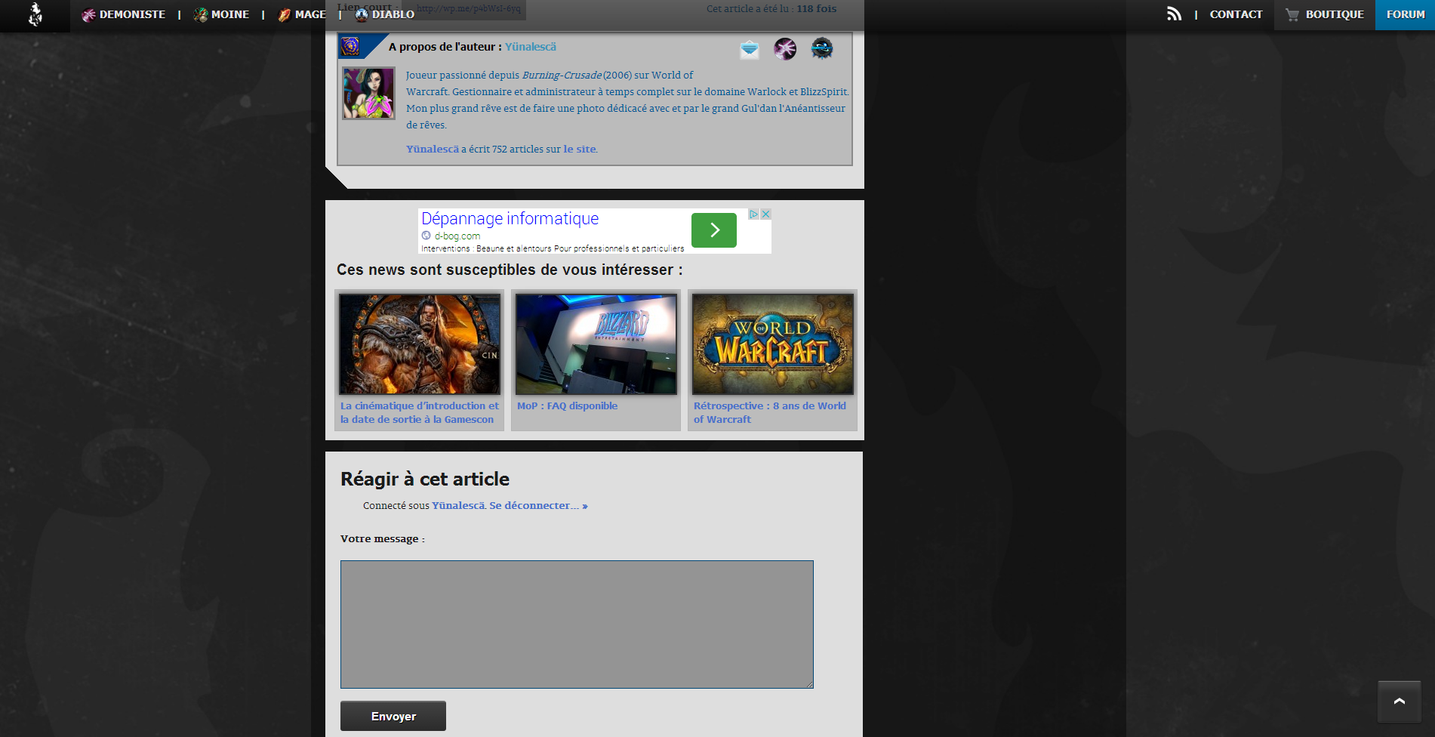The image size is (1435, 737).
Task: Open the Moine menu item
Action: 222,14
